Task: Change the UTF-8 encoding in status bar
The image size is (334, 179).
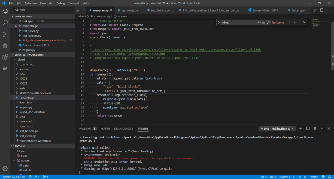Action: click(297, 177)
